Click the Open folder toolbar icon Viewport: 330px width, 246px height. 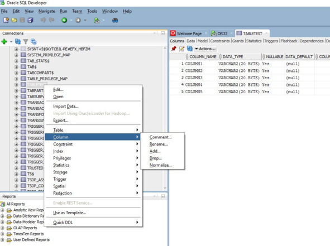[14, 20]
